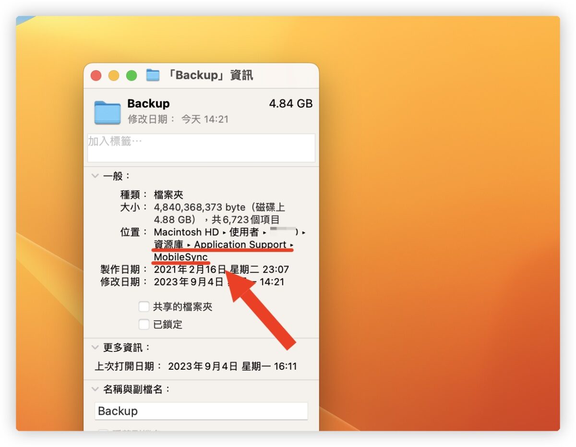Click the large Backup folder icon

coord(108,112)
